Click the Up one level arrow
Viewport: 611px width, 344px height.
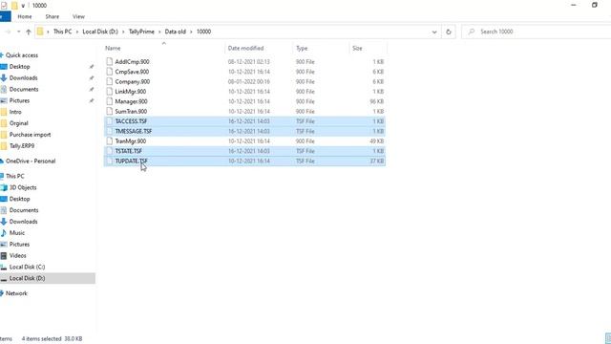28,32
